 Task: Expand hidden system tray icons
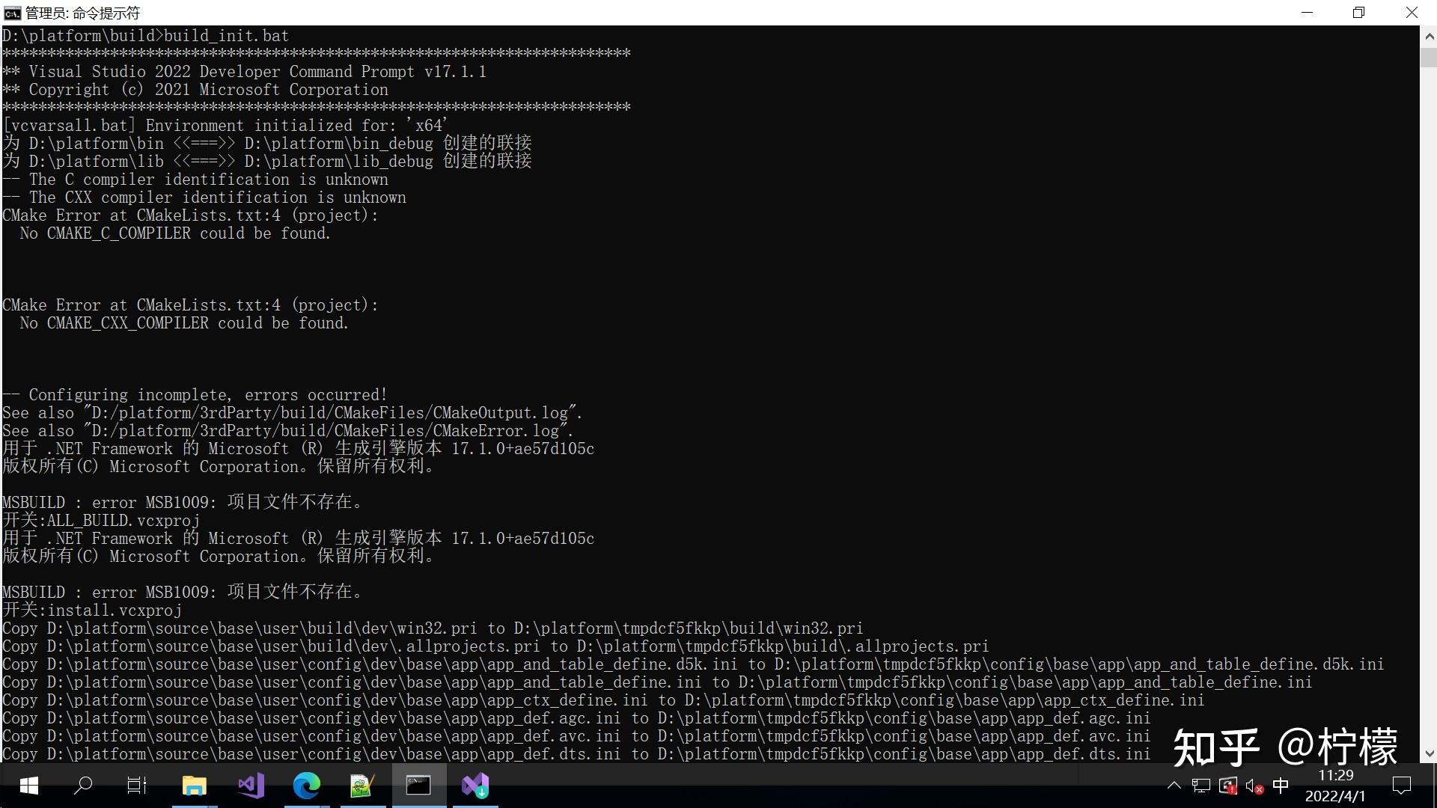1174,786
